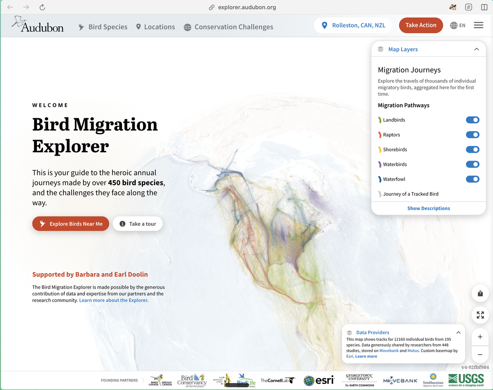Zoom in on the map

pyautogui.click(x=480, y=337)
